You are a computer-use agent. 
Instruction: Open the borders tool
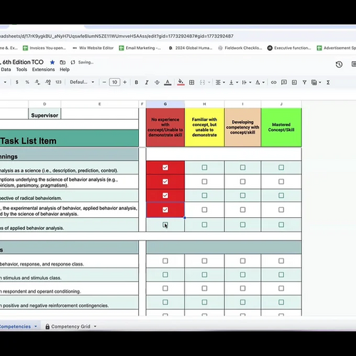192,82
